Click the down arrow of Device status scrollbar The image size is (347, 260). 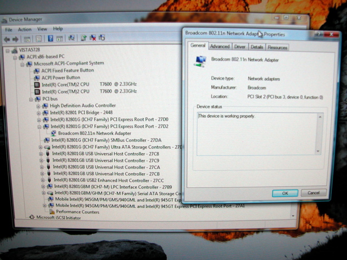318,151
